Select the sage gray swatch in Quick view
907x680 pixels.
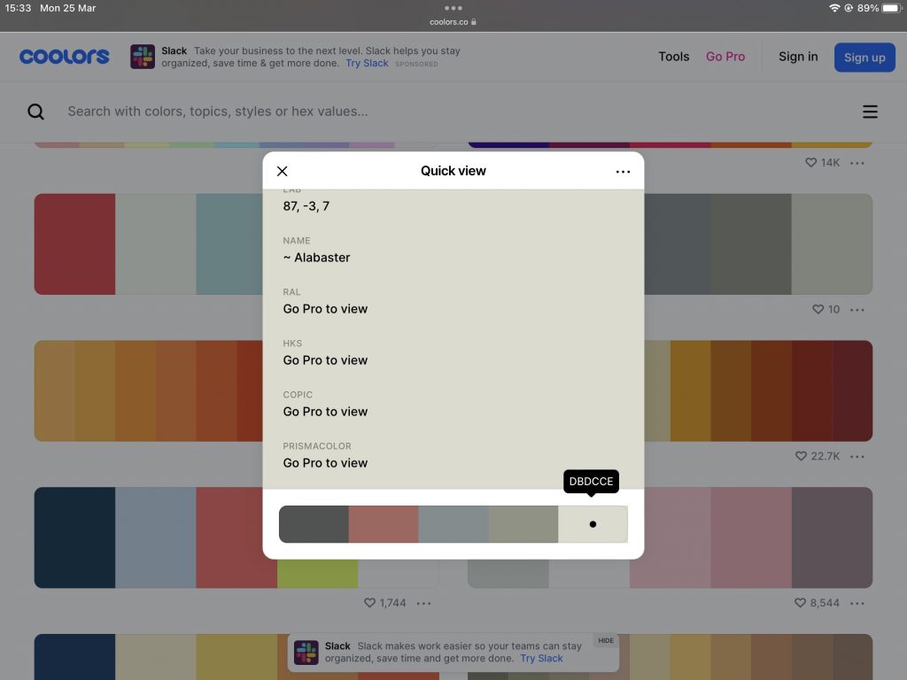click(523, 524)
